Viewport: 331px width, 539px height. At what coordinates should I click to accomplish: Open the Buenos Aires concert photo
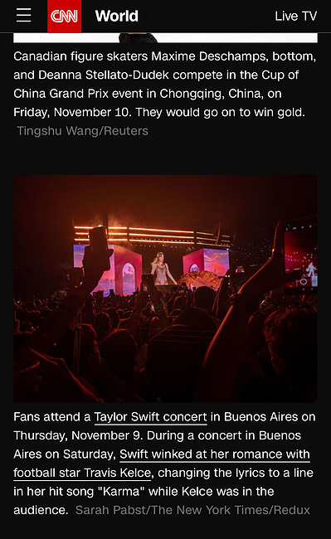[165, 289]
